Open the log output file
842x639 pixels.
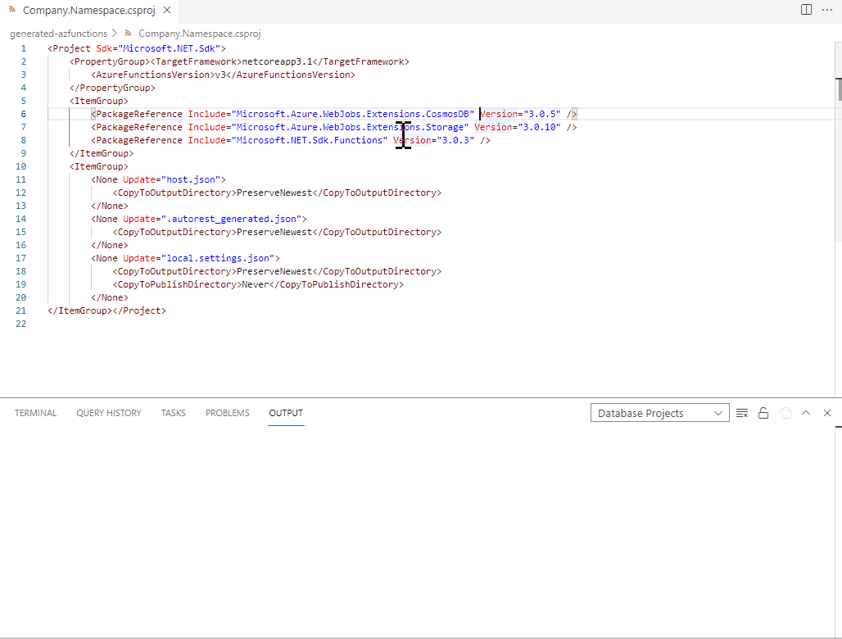point(785,413)
